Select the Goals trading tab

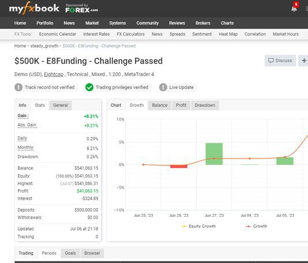pos(70,253)
